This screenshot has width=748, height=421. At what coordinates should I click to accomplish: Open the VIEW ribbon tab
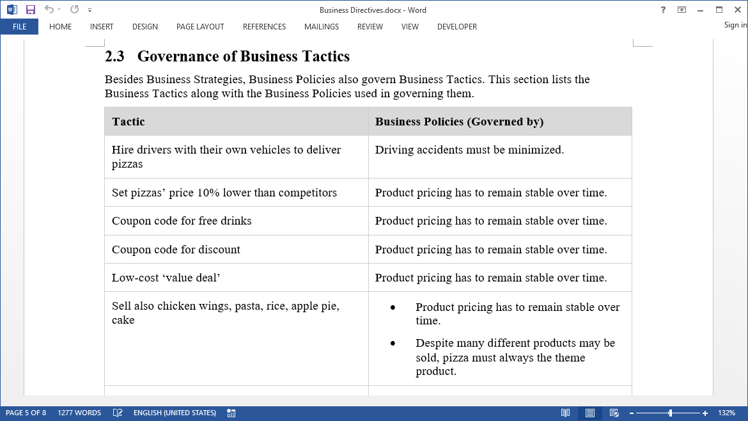point(410,27)
